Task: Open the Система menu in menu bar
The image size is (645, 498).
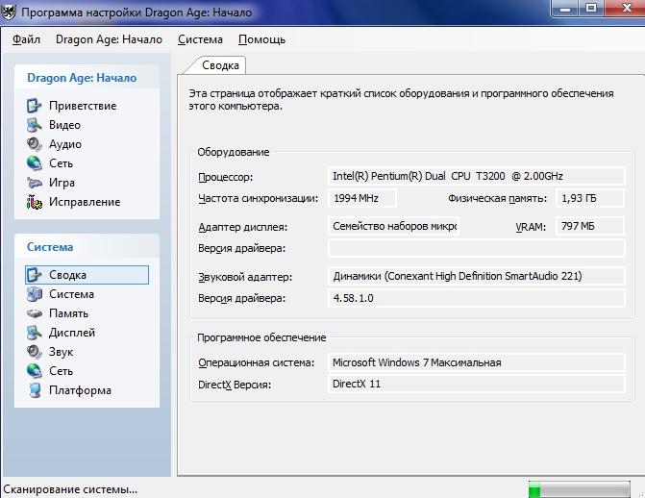Action: 200,39
